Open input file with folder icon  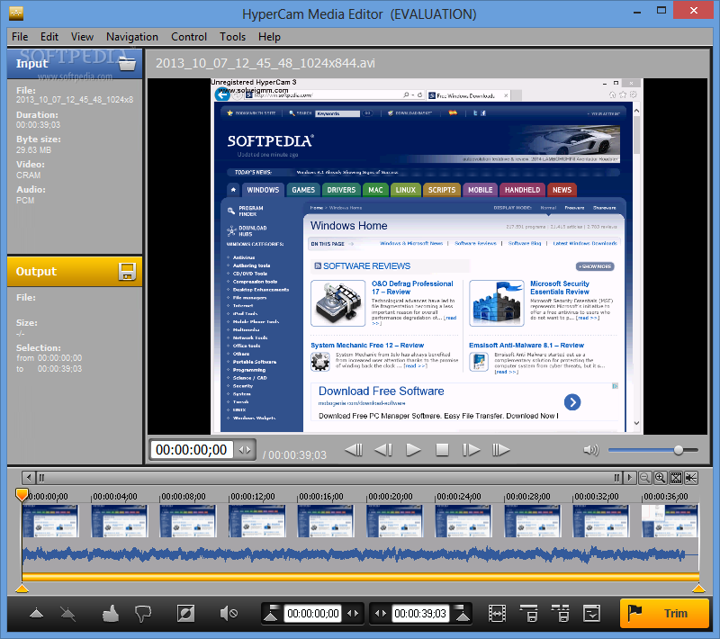pos(127,64)
